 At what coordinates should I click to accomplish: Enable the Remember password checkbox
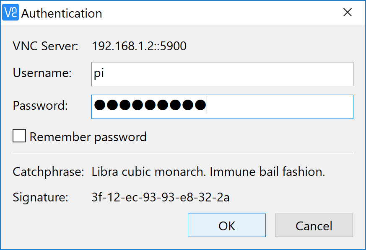click(x=18, y=136)
